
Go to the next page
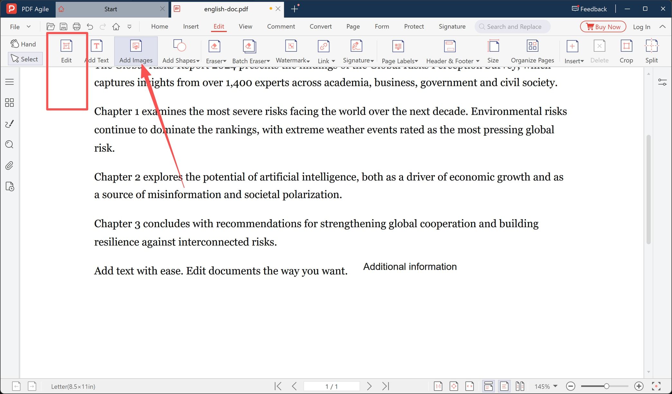coord(369,386)
